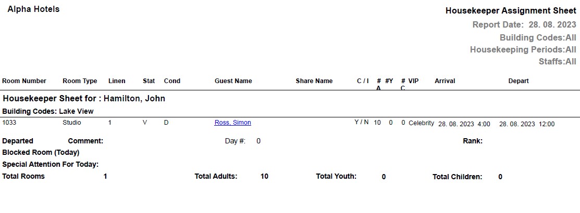This screenshot has width=580, height=213.
Task: Click the Depart column header
Action: (x=519, y=81)
